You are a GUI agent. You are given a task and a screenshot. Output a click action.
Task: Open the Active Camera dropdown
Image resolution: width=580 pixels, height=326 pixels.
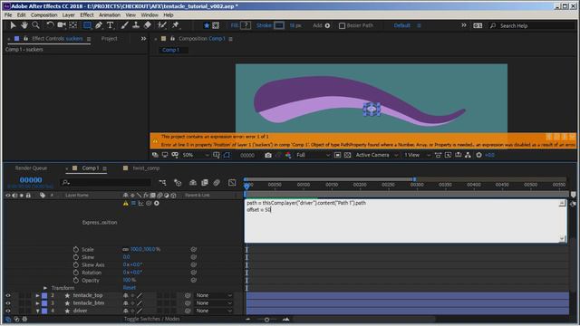[x=377, y=155]
